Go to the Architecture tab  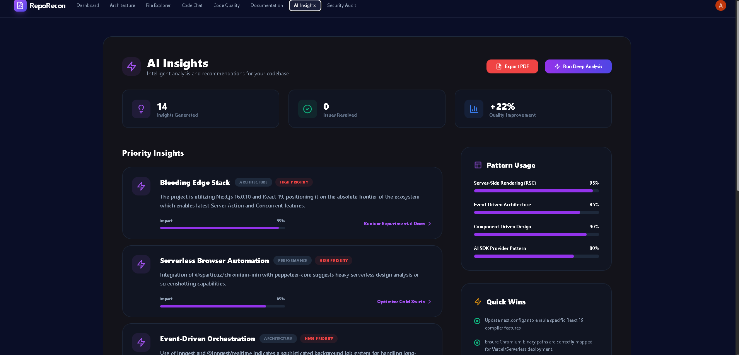pos(123,5)
